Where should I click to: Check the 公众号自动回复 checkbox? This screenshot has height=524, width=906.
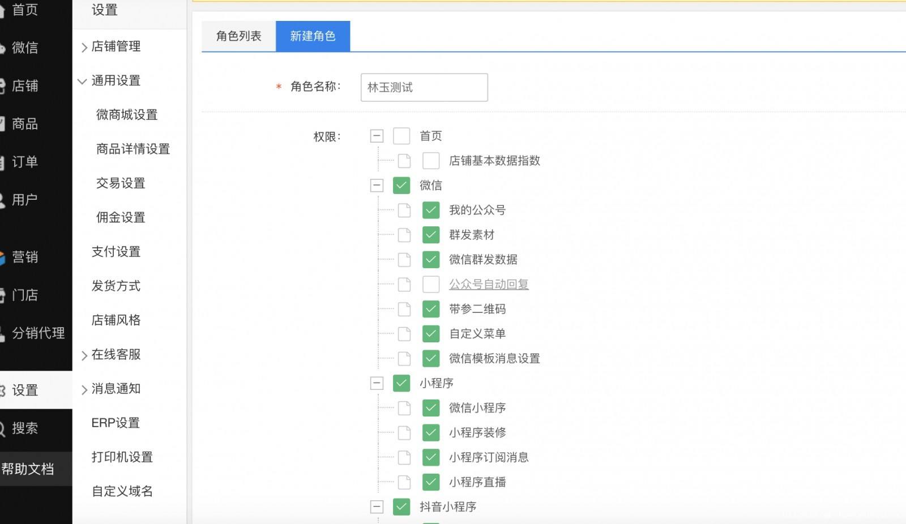click(431, 284)
